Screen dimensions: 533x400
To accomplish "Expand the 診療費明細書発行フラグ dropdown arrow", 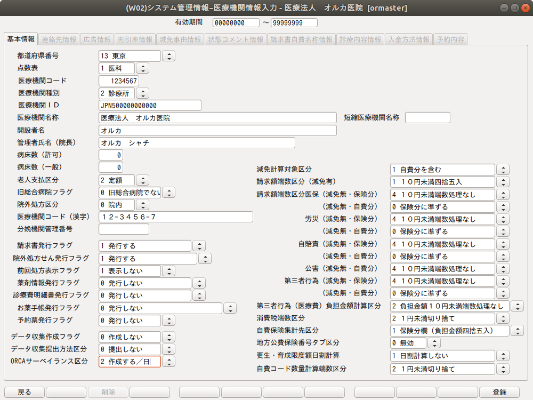I will pyautogui.click(x=199, y=295).
